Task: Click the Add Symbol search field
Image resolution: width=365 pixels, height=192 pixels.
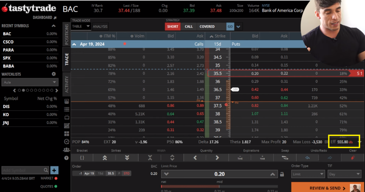Action: click(x=22, y=170)
